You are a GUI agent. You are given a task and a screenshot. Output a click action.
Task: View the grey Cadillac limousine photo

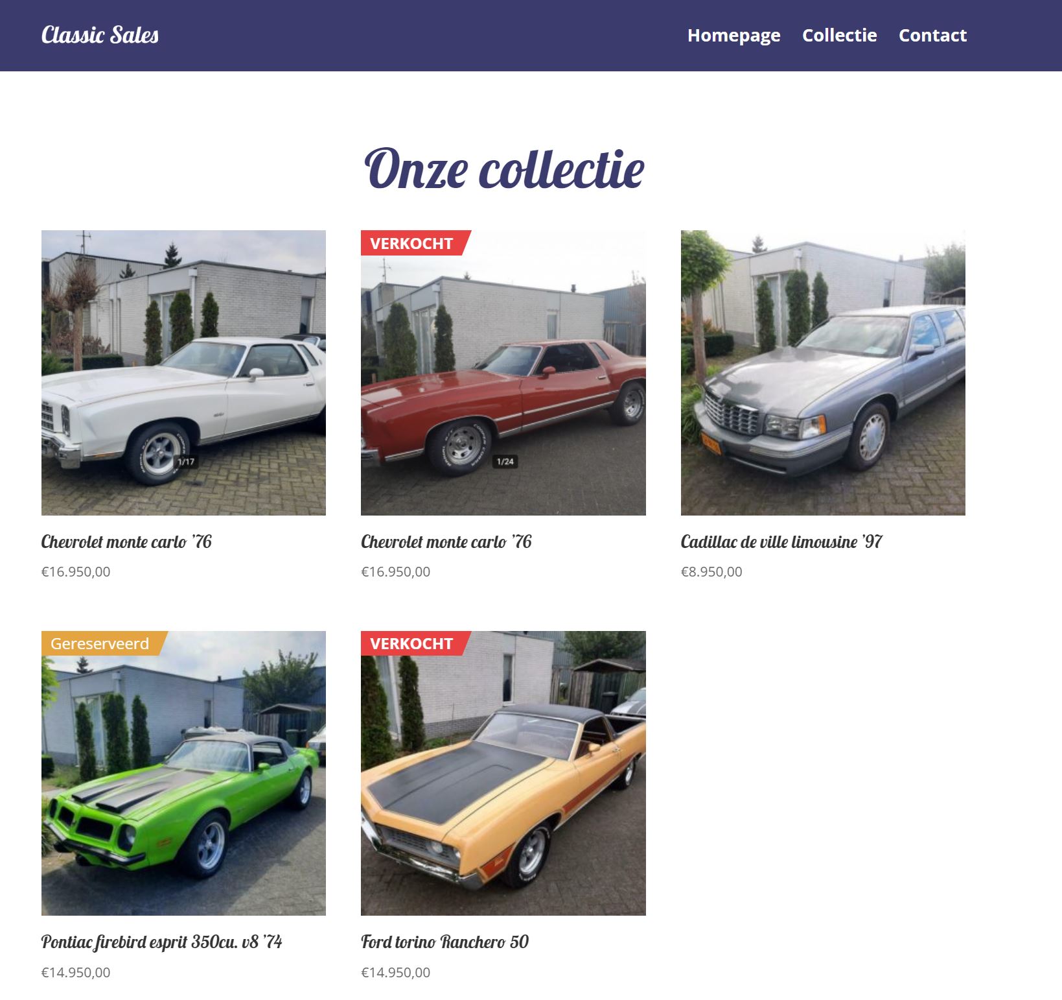(x=823, y=373)
